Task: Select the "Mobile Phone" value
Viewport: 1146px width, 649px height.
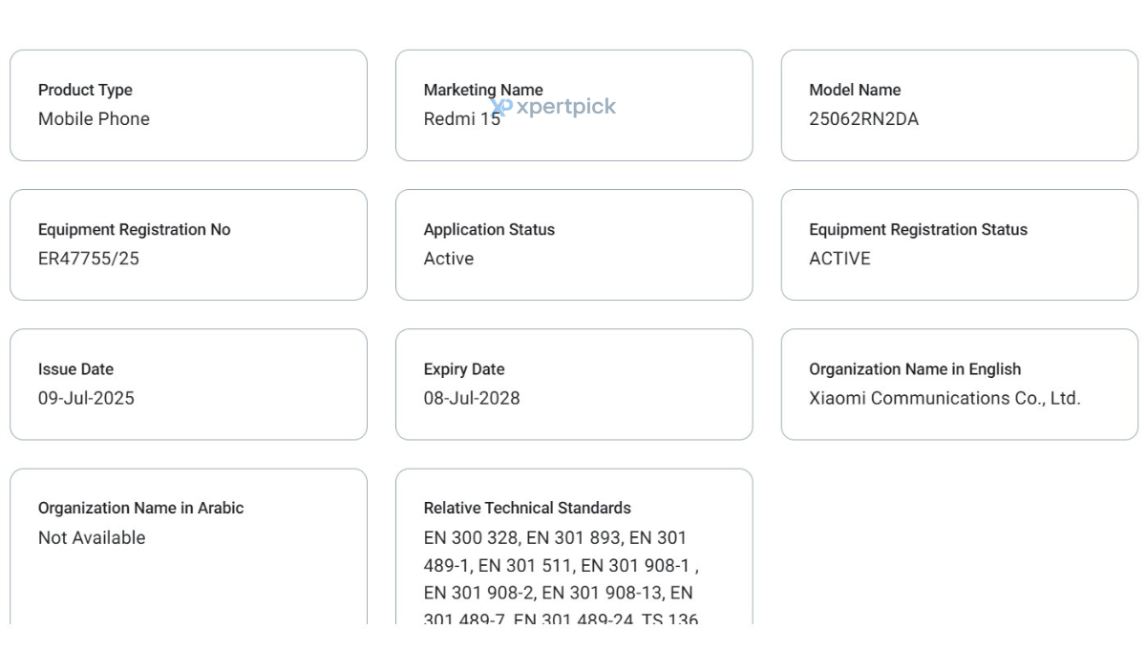Action: [x=94, y=118]
